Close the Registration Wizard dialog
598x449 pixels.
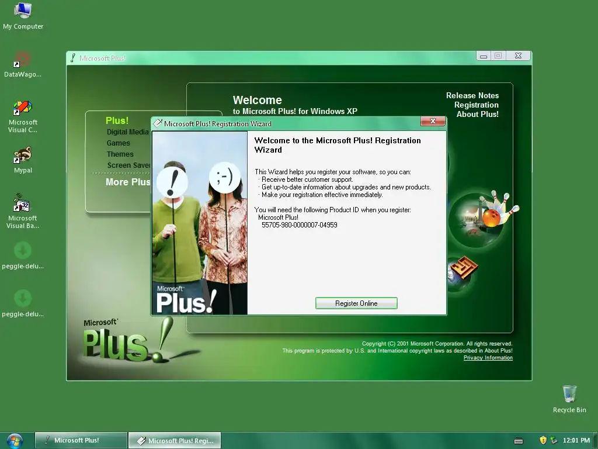(x=433, y=121)
